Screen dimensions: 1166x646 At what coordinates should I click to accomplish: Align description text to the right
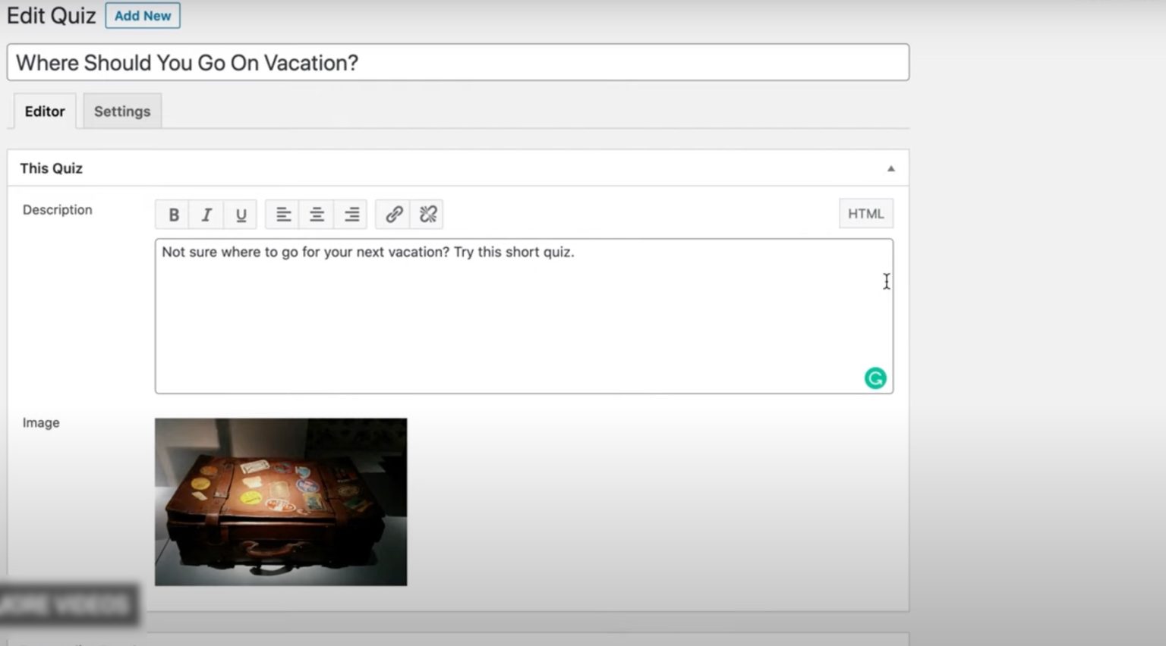pos(350,214)
